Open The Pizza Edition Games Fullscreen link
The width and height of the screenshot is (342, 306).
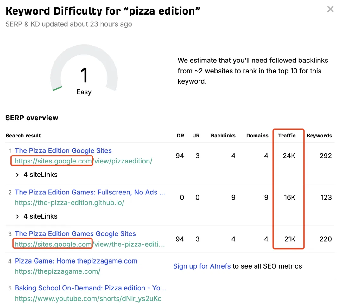(90, 192)
